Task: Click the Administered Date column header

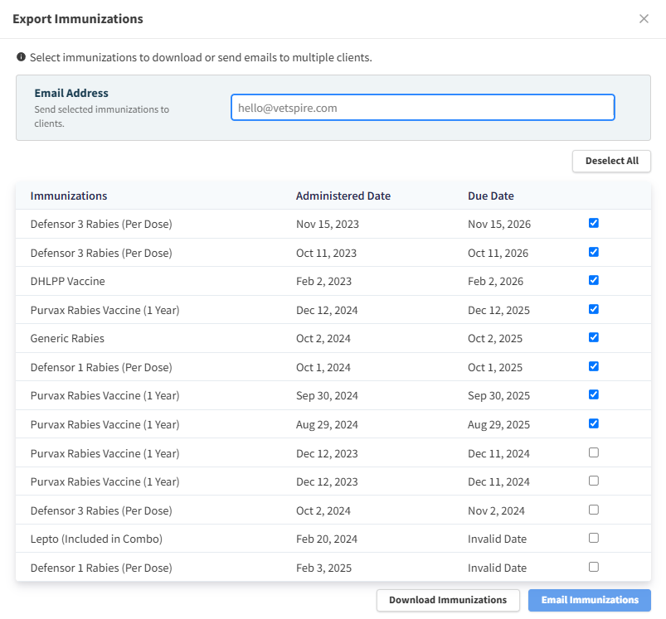Action: point(343,196)
